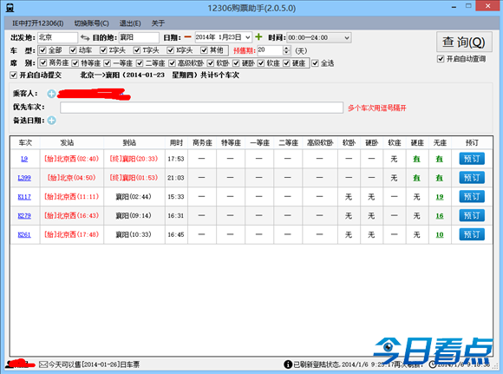Add an alternate date with the plus icon

(x=51, y=121)
